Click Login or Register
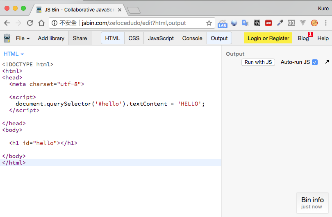 [268, 38]
